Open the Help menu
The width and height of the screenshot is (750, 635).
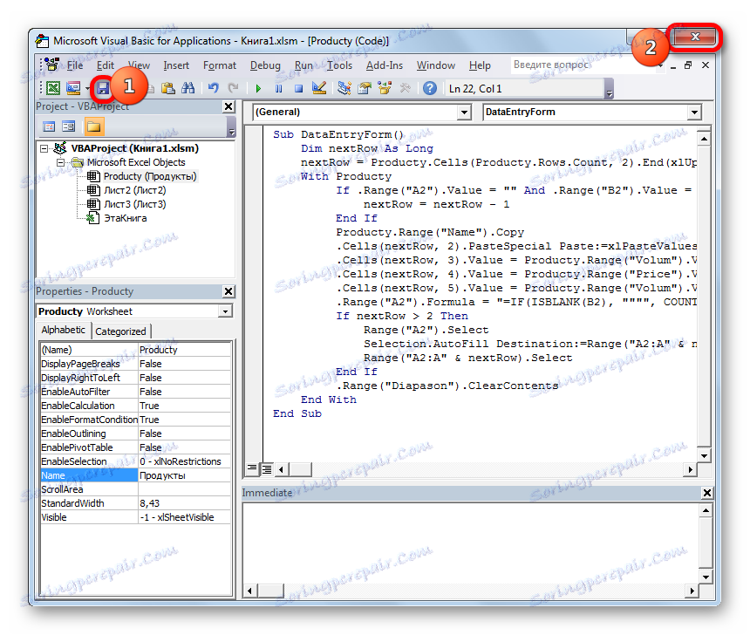(x=480, y=65)
